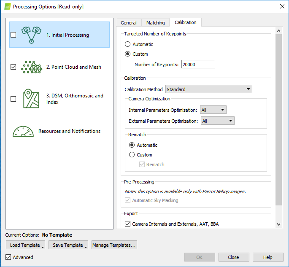Image resolution: width=289 pixels, height=267 pixels.
Task: Expand Internal Parameters Optimization dropdown
Action: (x=213, y=110)
